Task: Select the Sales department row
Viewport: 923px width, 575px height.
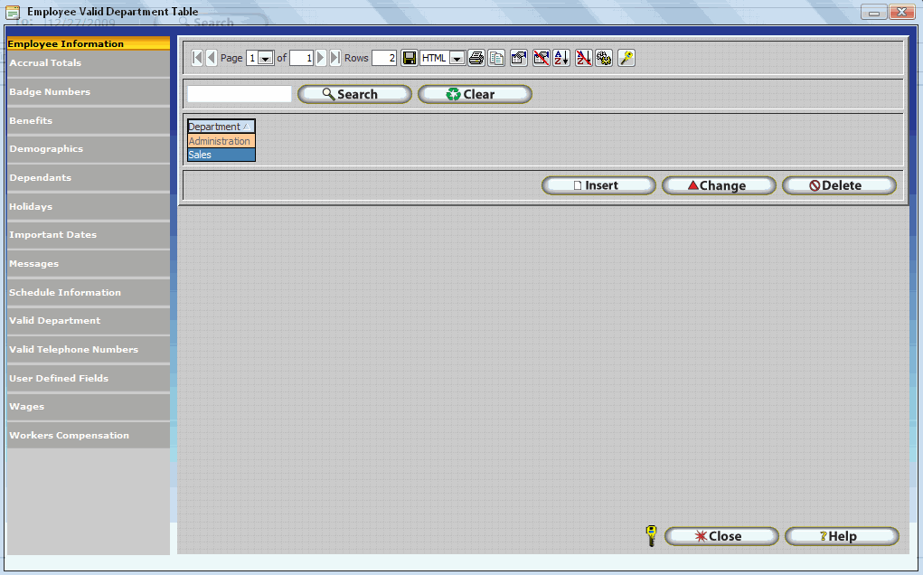Action: pos(221,155)
